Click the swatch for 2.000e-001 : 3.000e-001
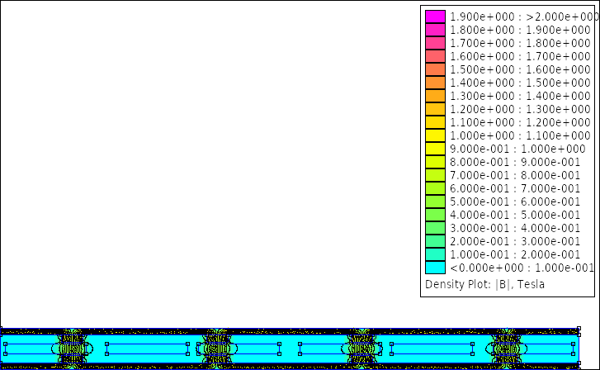The image size is (600, 370). (435, 241)
